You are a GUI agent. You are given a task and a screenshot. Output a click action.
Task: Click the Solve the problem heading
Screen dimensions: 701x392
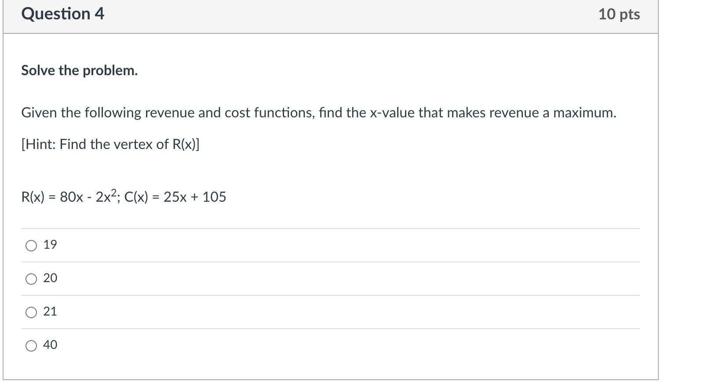[x=80, y=70]
